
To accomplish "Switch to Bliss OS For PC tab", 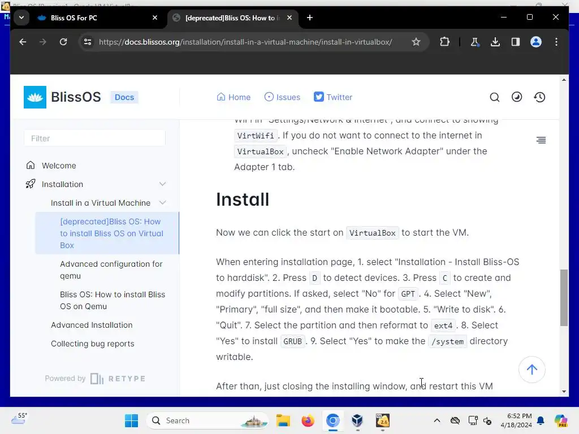I will tap(74, 18).
